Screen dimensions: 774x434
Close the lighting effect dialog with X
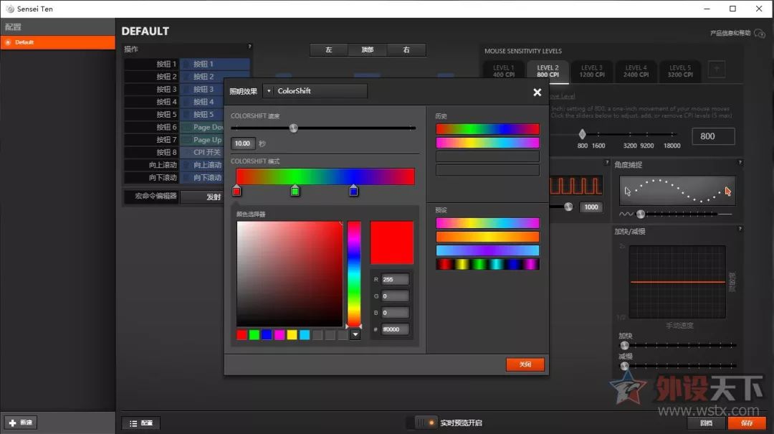537,93
